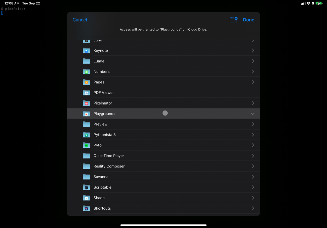This screenshot has width=327, height=228.
Task: Click the Preview folder name
Action: coord(100,124)
